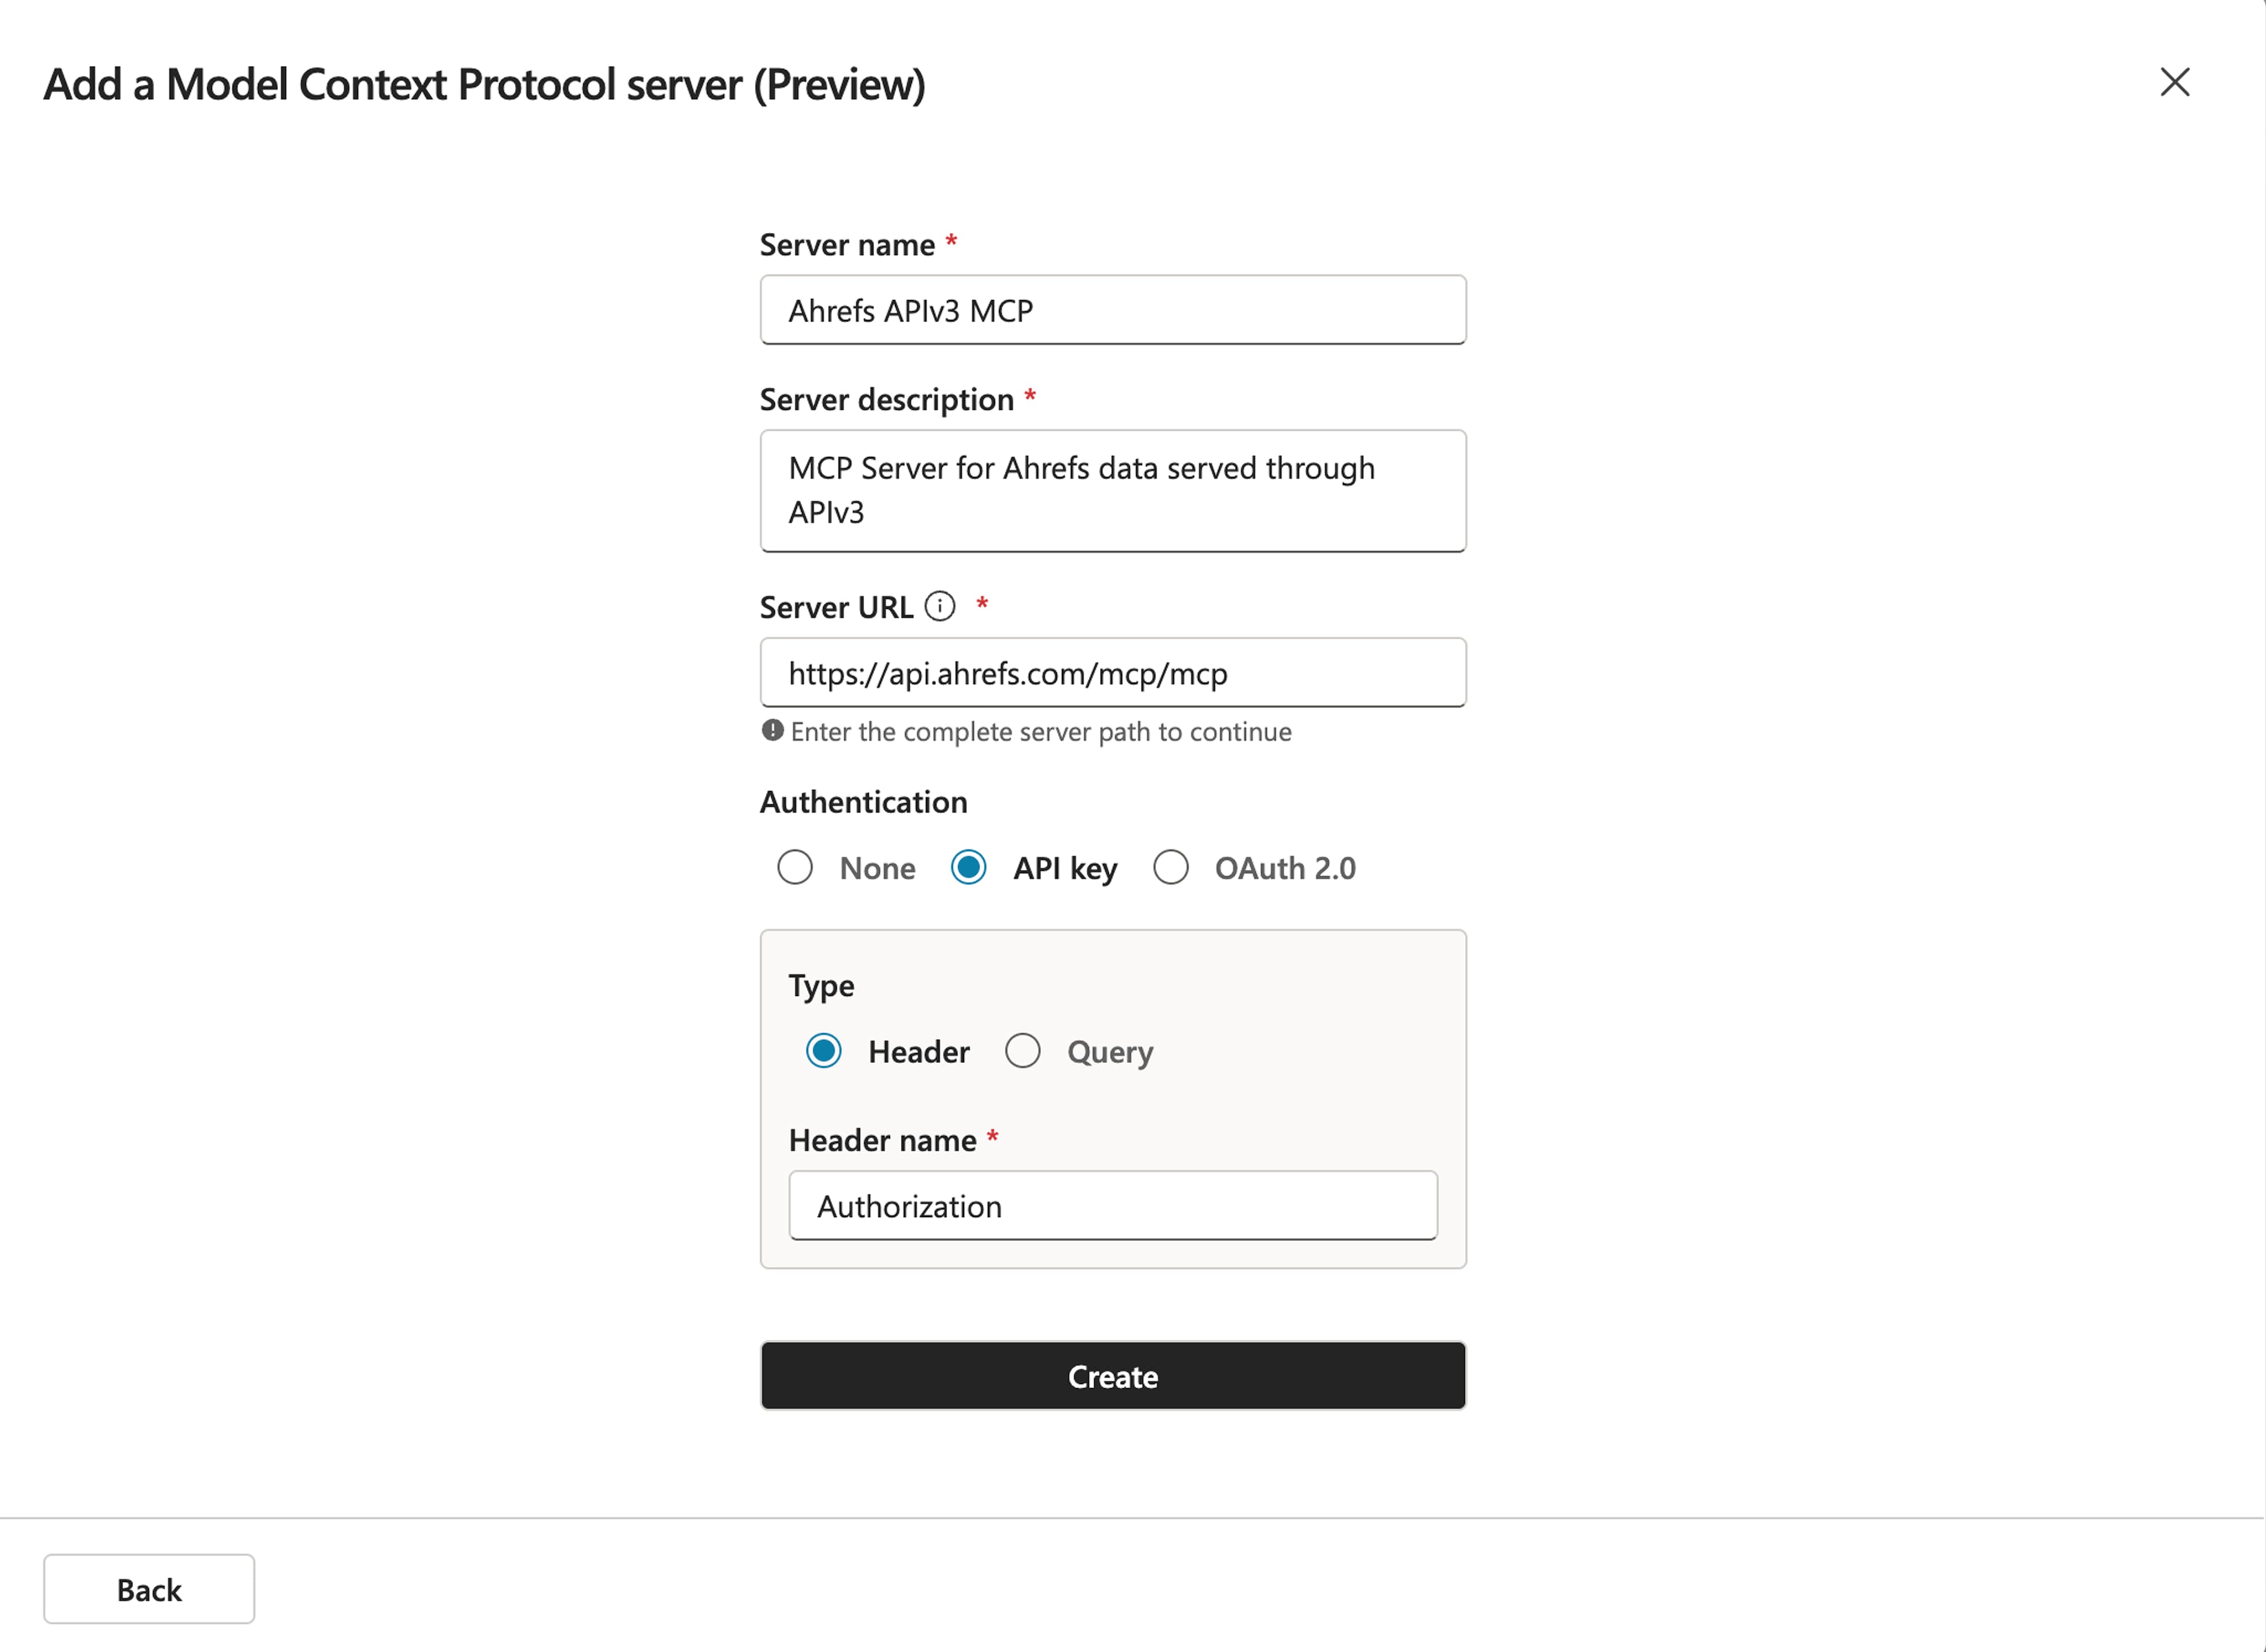Select None authentication option

coord(795,867)
